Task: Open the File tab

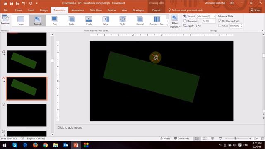Action: click(x=6, y=10)
